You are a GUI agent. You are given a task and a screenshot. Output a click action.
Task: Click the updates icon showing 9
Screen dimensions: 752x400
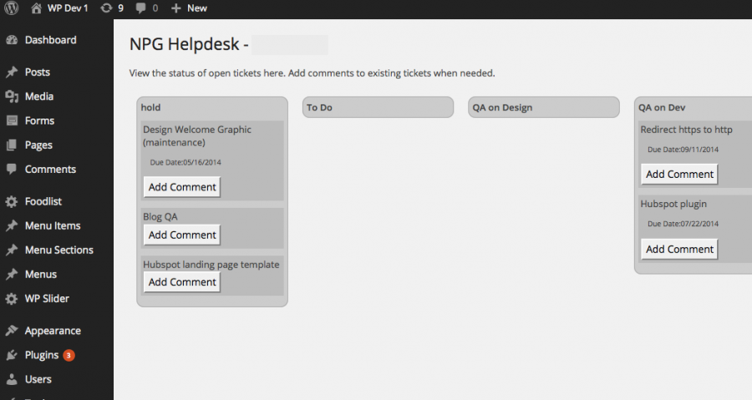point(106,8)
